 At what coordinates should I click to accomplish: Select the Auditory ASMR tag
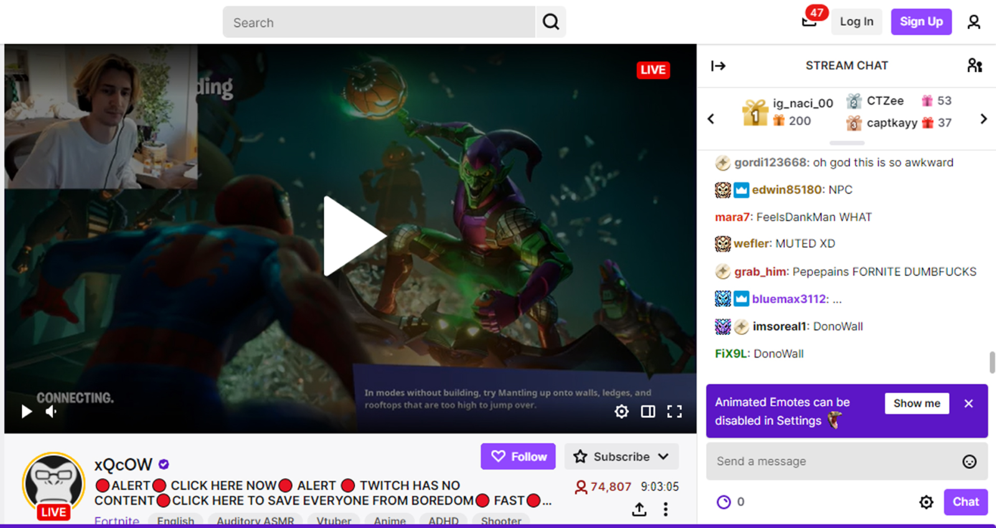tap(255, 521)
